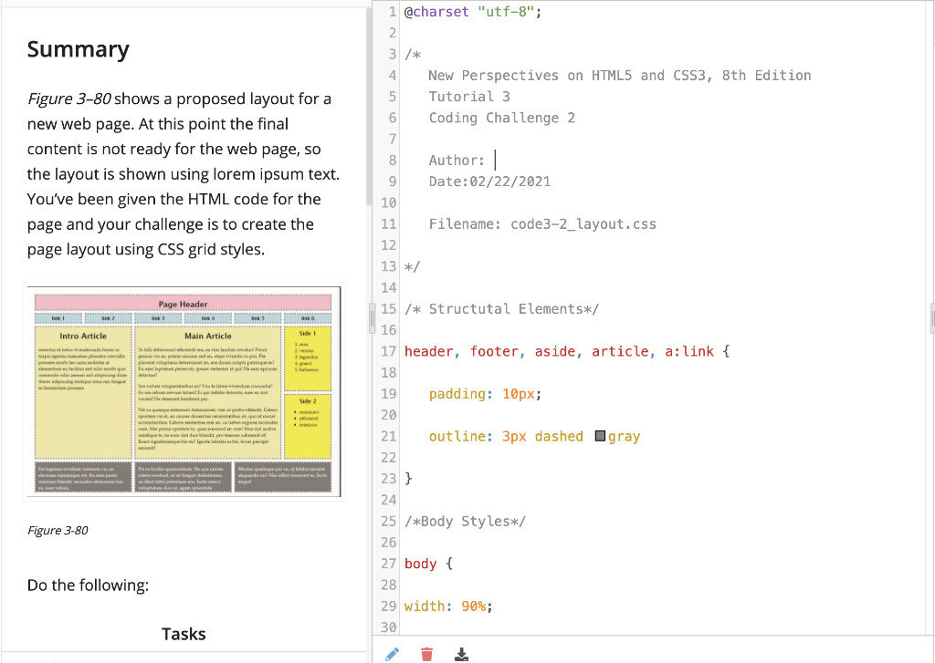Click the editor's right vertical scrollbar
Image resolution: width=935 pixels, height=663 pixels.
coord(930,316)
